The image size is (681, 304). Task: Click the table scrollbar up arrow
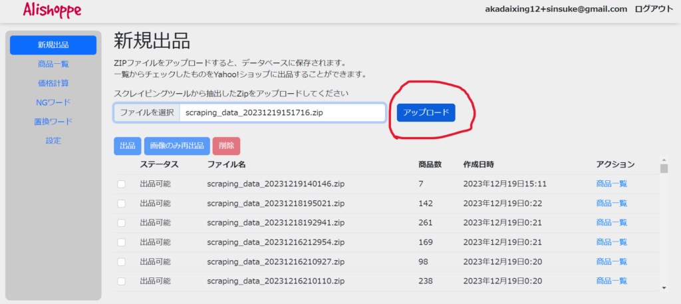(663, 161)
